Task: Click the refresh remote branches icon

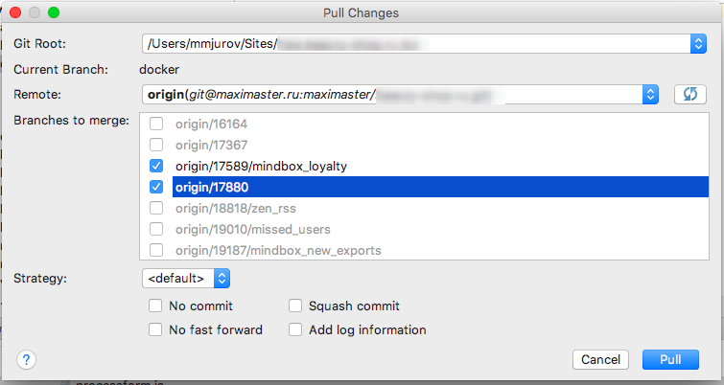Action: click(689, 94)
